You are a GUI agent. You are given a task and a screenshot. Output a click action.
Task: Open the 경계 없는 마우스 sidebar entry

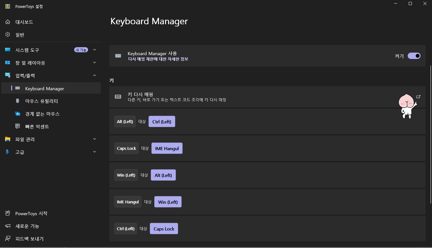click(x=51, y=114)
